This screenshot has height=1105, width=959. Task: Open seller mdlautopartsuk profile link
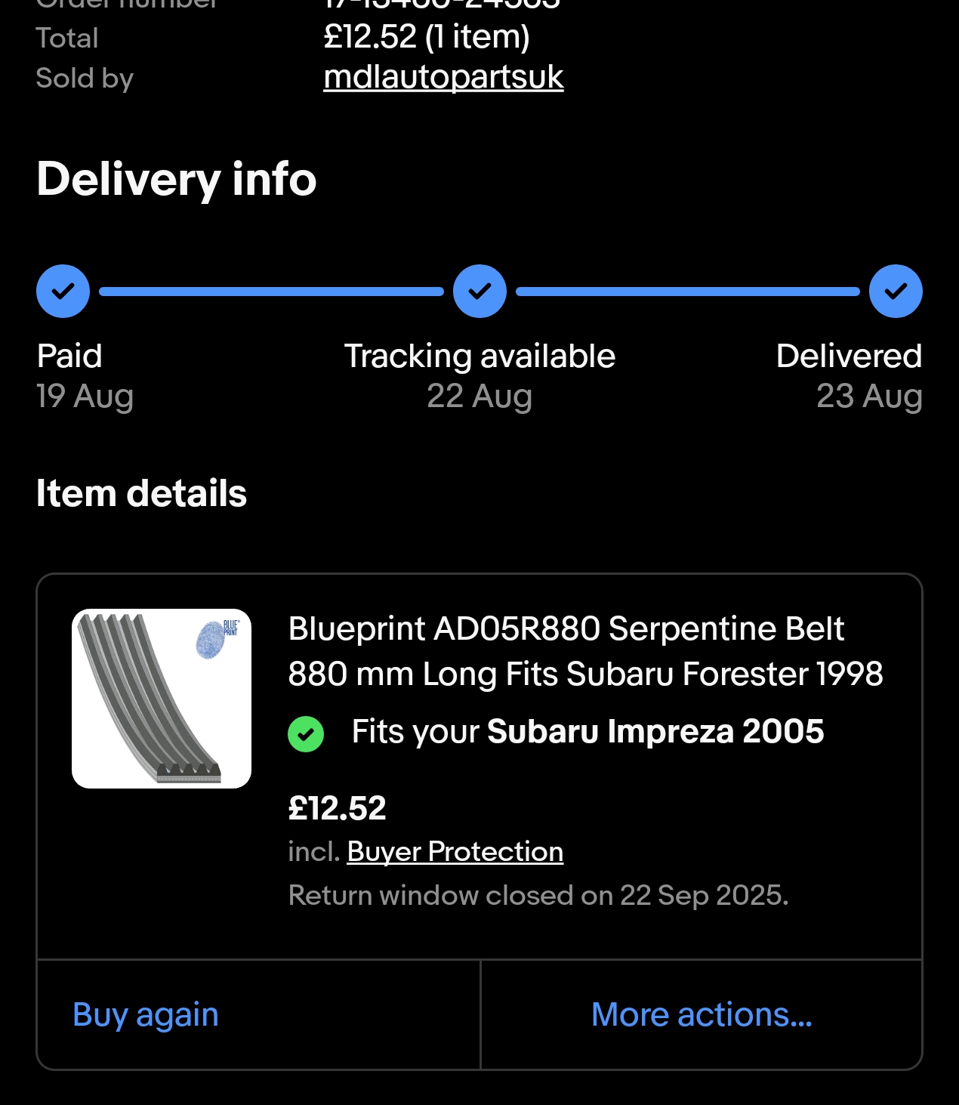[x=443, y=77]
